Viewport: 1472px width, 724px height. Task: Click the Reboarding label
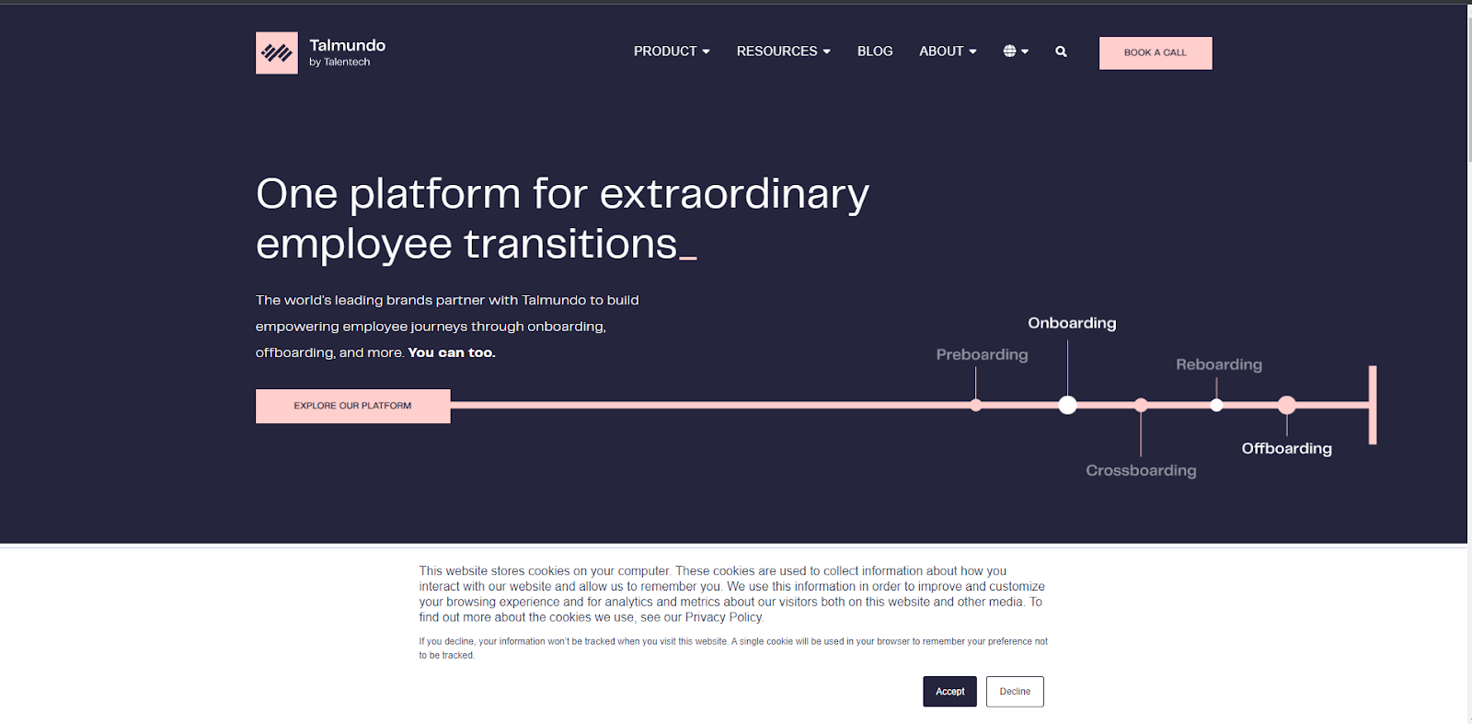[1219, 365]
